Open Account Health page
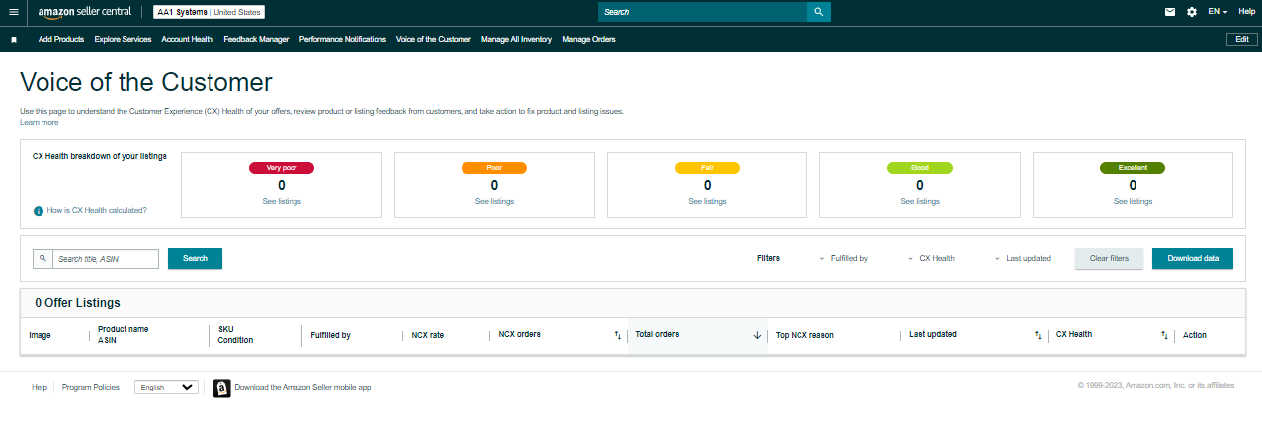Image resolution: width=1262 pixels, height=442 pixels. [187, 40]
